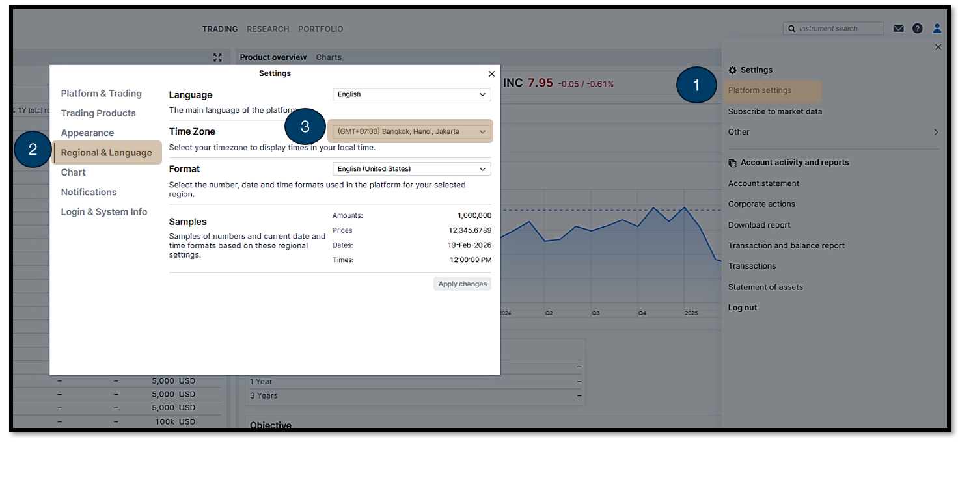
Task: Expand the Other submenu arrow
Action: pos(936,132)
